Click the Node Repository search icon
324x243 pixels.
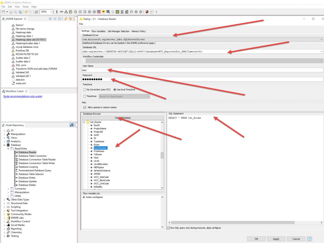[x=72, y=125]
